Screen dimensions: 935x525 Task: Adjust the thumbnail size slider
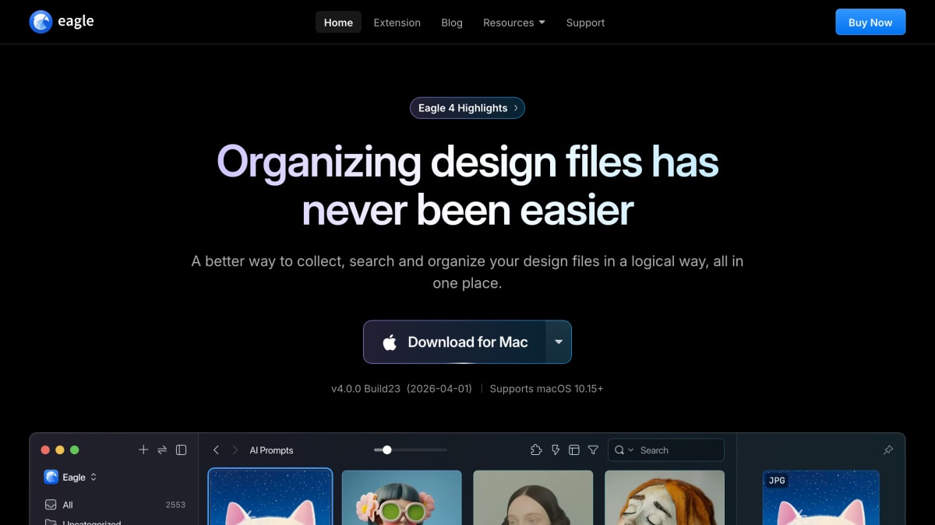tap(410, 450)
